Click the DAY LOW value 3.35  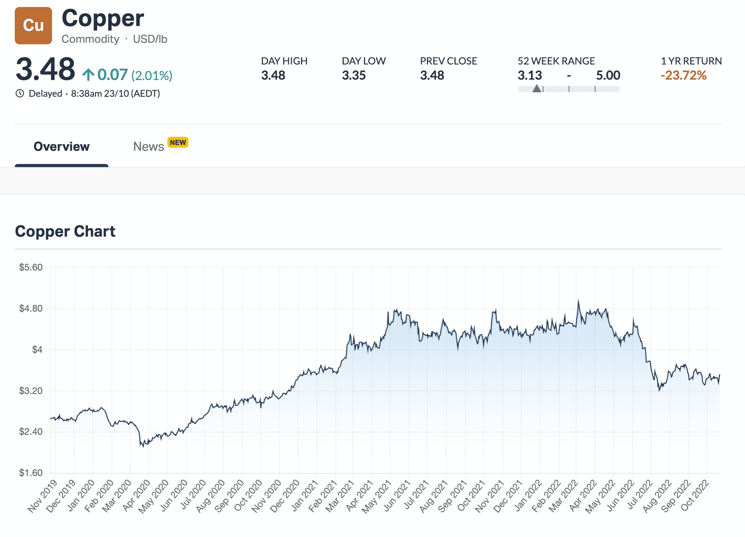tap(354, 75)
